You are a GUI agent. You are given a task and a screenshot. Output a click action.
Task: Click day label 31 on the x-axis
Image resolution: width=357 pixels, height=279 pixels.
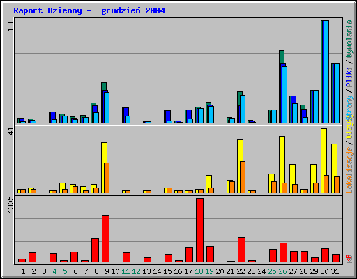click(x=335, y=271)
